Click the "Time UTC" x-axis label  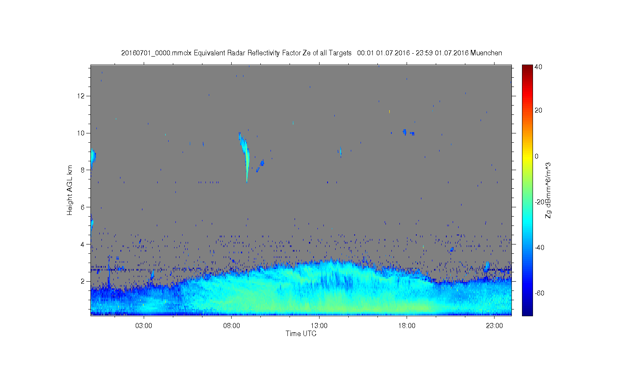pos(301,334)
